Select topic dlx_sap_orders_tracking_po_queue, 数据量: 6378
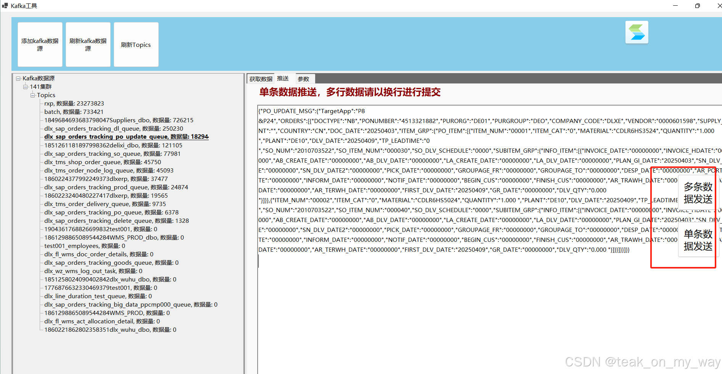This screenshot has height=374, width=722. click(x=111, y=213)
